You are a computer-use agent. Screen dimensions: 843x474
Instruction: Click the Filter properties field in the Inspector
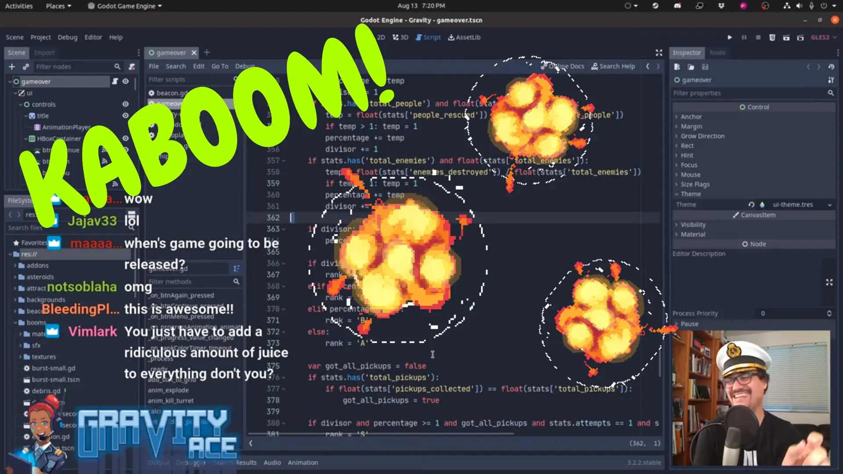(746, 93)
